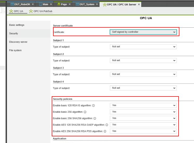194x143 pixels.
Task: Close the OPC UA Server tab
Action: [139, 5]
